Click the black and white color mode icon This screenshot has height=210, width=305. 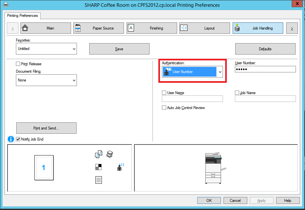(98, 167)
